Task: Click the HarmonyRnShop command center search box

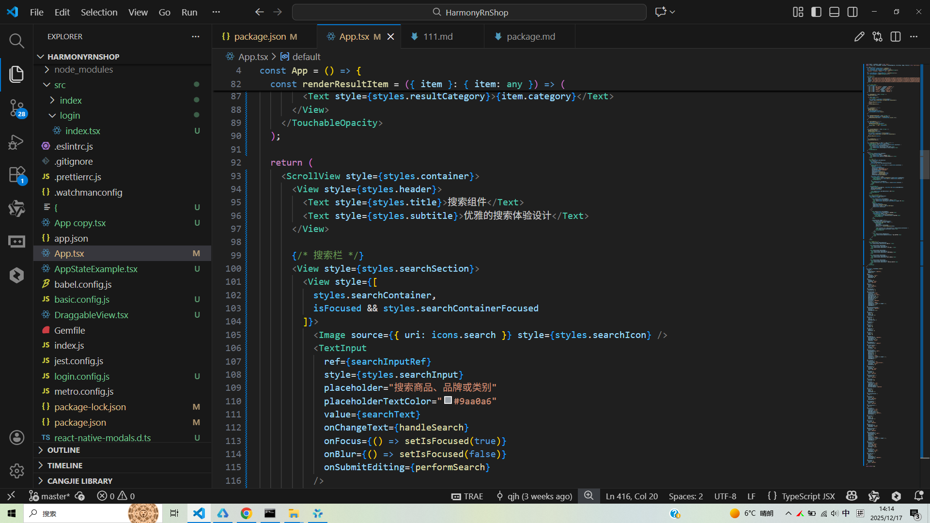Action: point(469,12)
